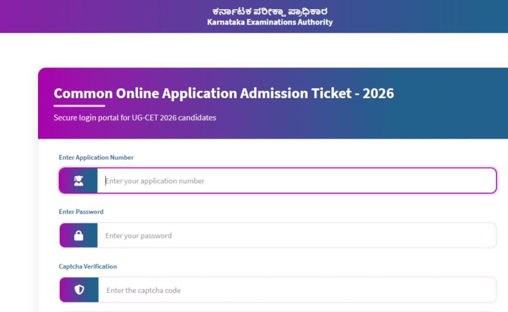The image size is (508, 312).
Task: Click the Secure login portal subtitle text
Action: [135, 118]
